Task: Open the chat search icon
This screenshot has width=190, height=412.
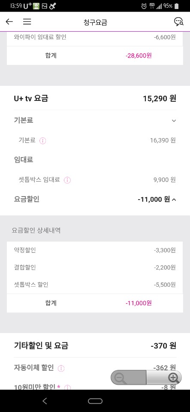Action: pos(179,22)
